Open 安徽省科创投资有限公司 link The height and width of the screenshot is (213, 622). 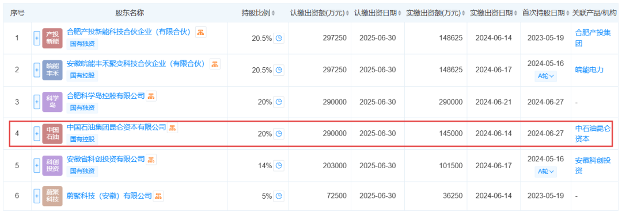[105, 159]
